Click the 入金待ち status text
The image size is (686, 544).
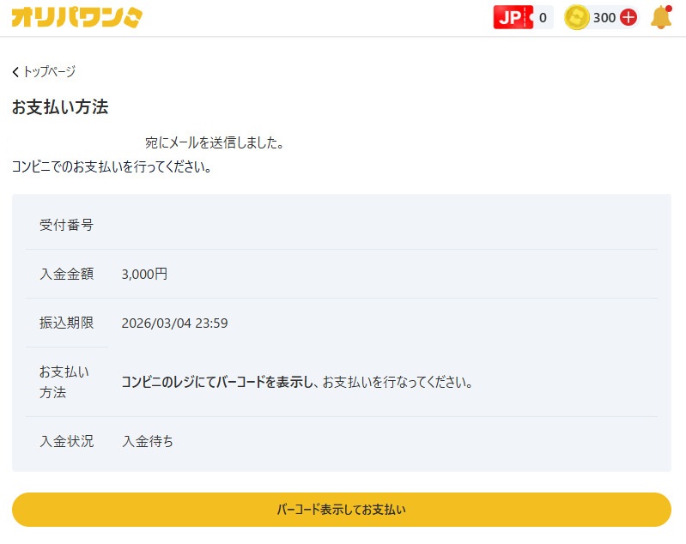tap(148, 442)
